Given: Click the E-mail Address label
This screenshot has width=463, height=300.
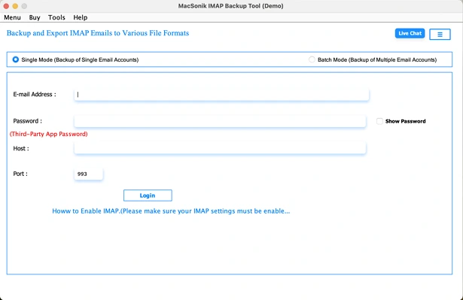Looking at the screenshot, I should click(35, 95).
